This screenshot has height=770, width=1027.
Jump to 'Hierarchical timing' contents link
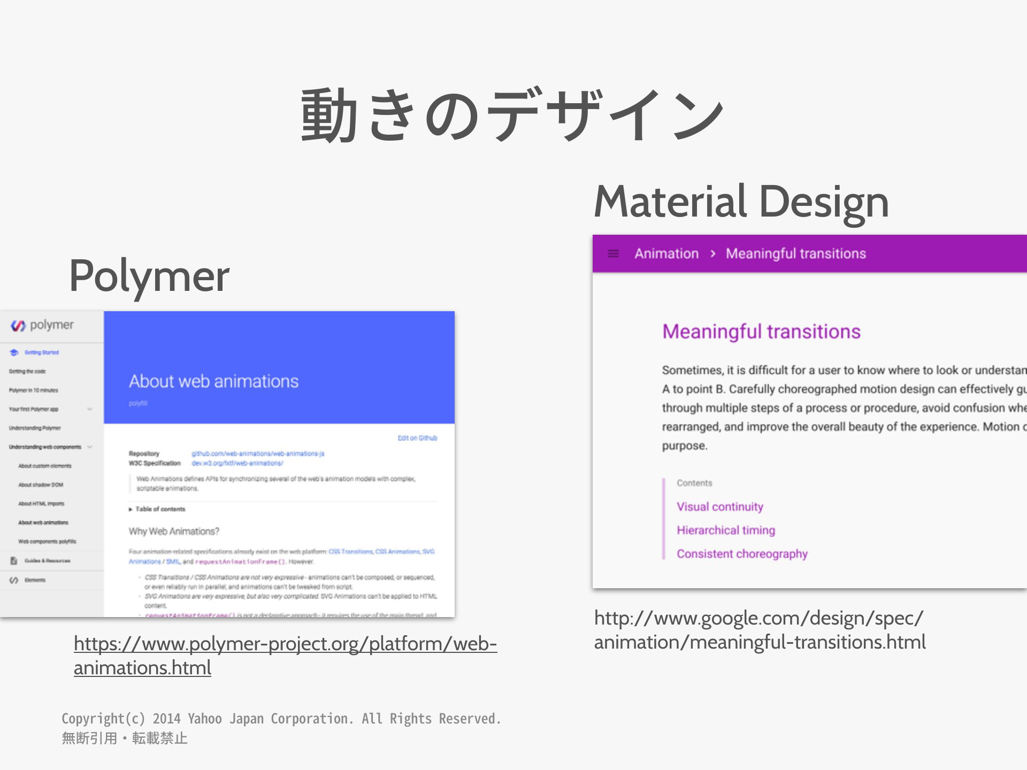click(x=726, y=530)
